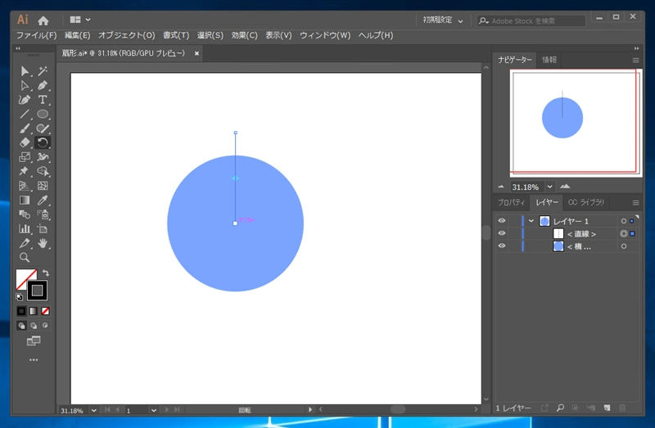This screenshot has height=428, width=655.
Task: Toggle visibility of レイヤー 1
Action: coord(502,221)
